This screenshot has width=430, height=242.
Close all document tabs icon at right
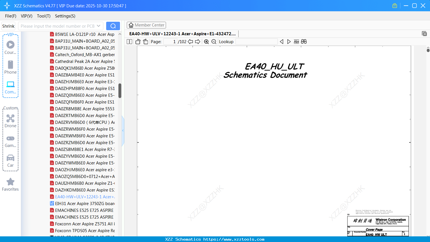tap(424, 34)
